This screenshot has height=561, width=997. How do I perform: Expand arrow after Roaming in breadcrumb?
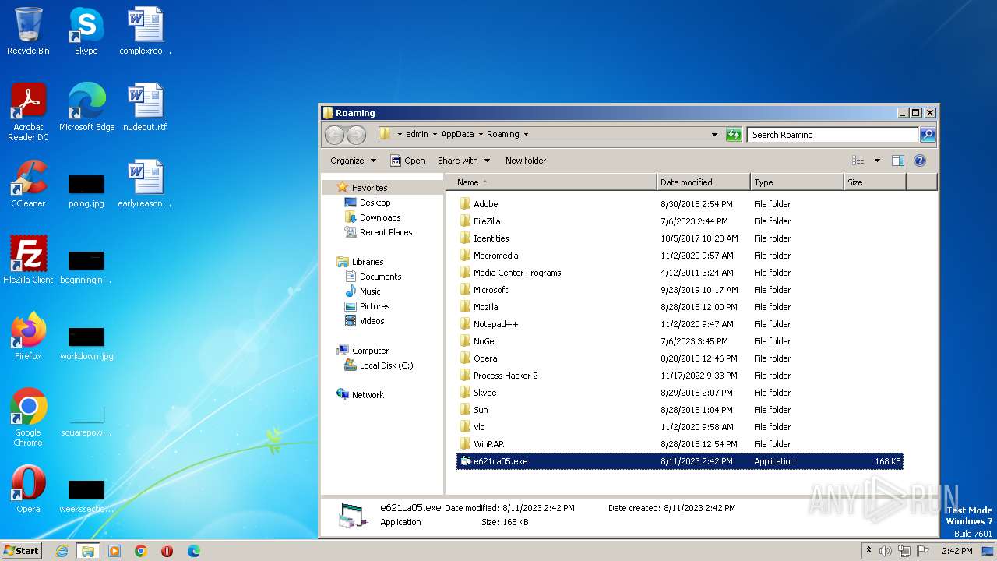click(526, 135)
